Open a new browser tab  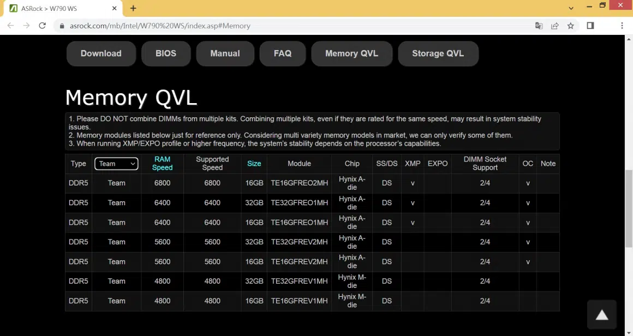(133, 8)
